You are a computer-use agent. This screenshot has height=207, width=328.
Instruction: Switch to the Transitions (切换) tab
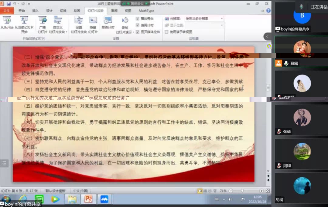click(63, 10)
